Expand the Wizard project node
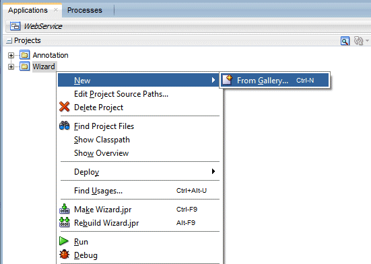The height and width of the screenshot is (264, 371). pyautogui.click(x=11, y=67)
